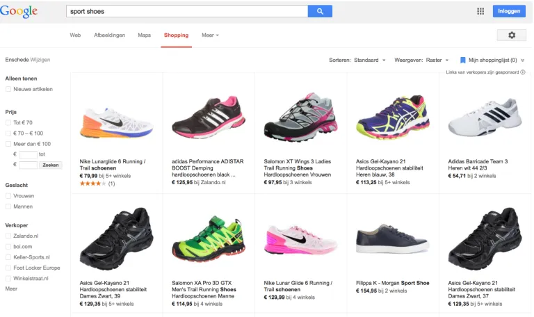This screenshot has width=534, height=317.
Task: Open the settings gear button
Action: pyautogui.click(x=512, y=35)
